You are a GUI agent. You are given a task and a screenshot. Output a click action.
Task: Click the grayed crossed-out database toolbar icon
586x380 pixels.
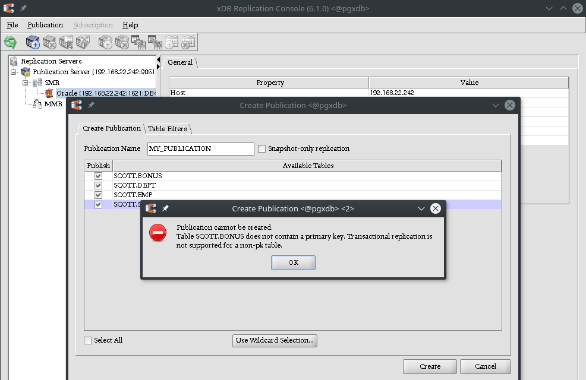(83, 42)
